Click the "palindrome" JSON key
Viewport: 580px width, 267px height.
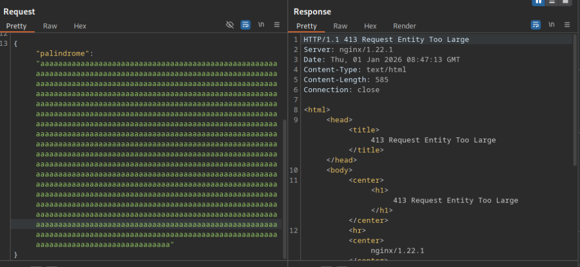click(x=63, y=54)
